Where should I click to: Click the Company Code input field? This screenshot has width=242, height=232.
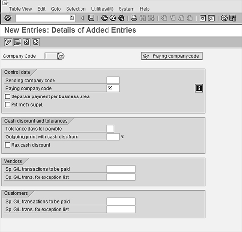pyautogui.click(x=51, y=56)
